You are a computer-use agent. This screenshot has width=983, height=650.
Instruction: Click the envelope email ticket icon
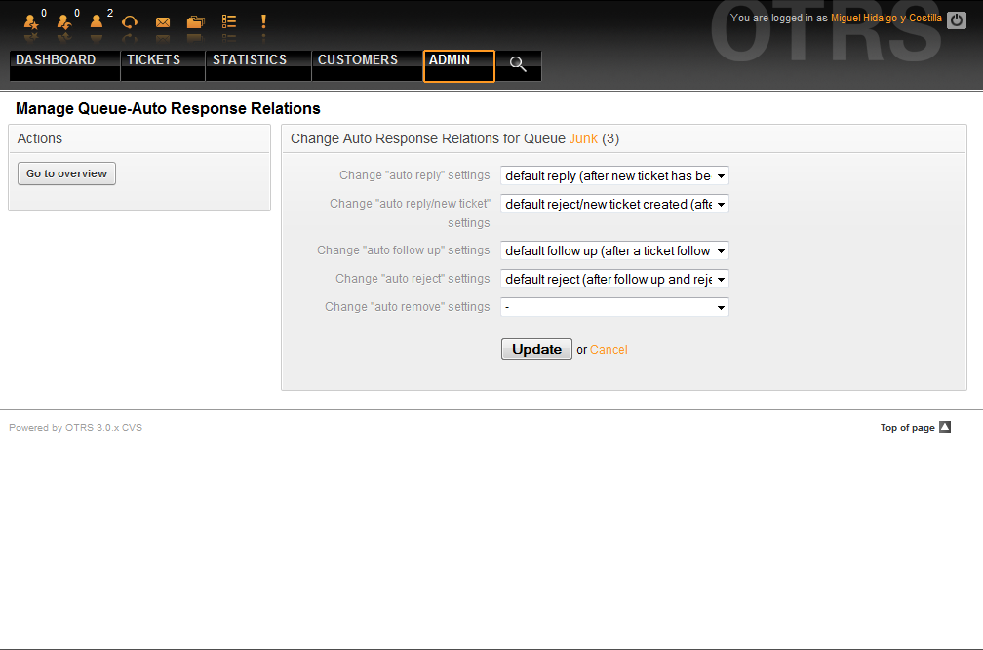pos(163,21)
